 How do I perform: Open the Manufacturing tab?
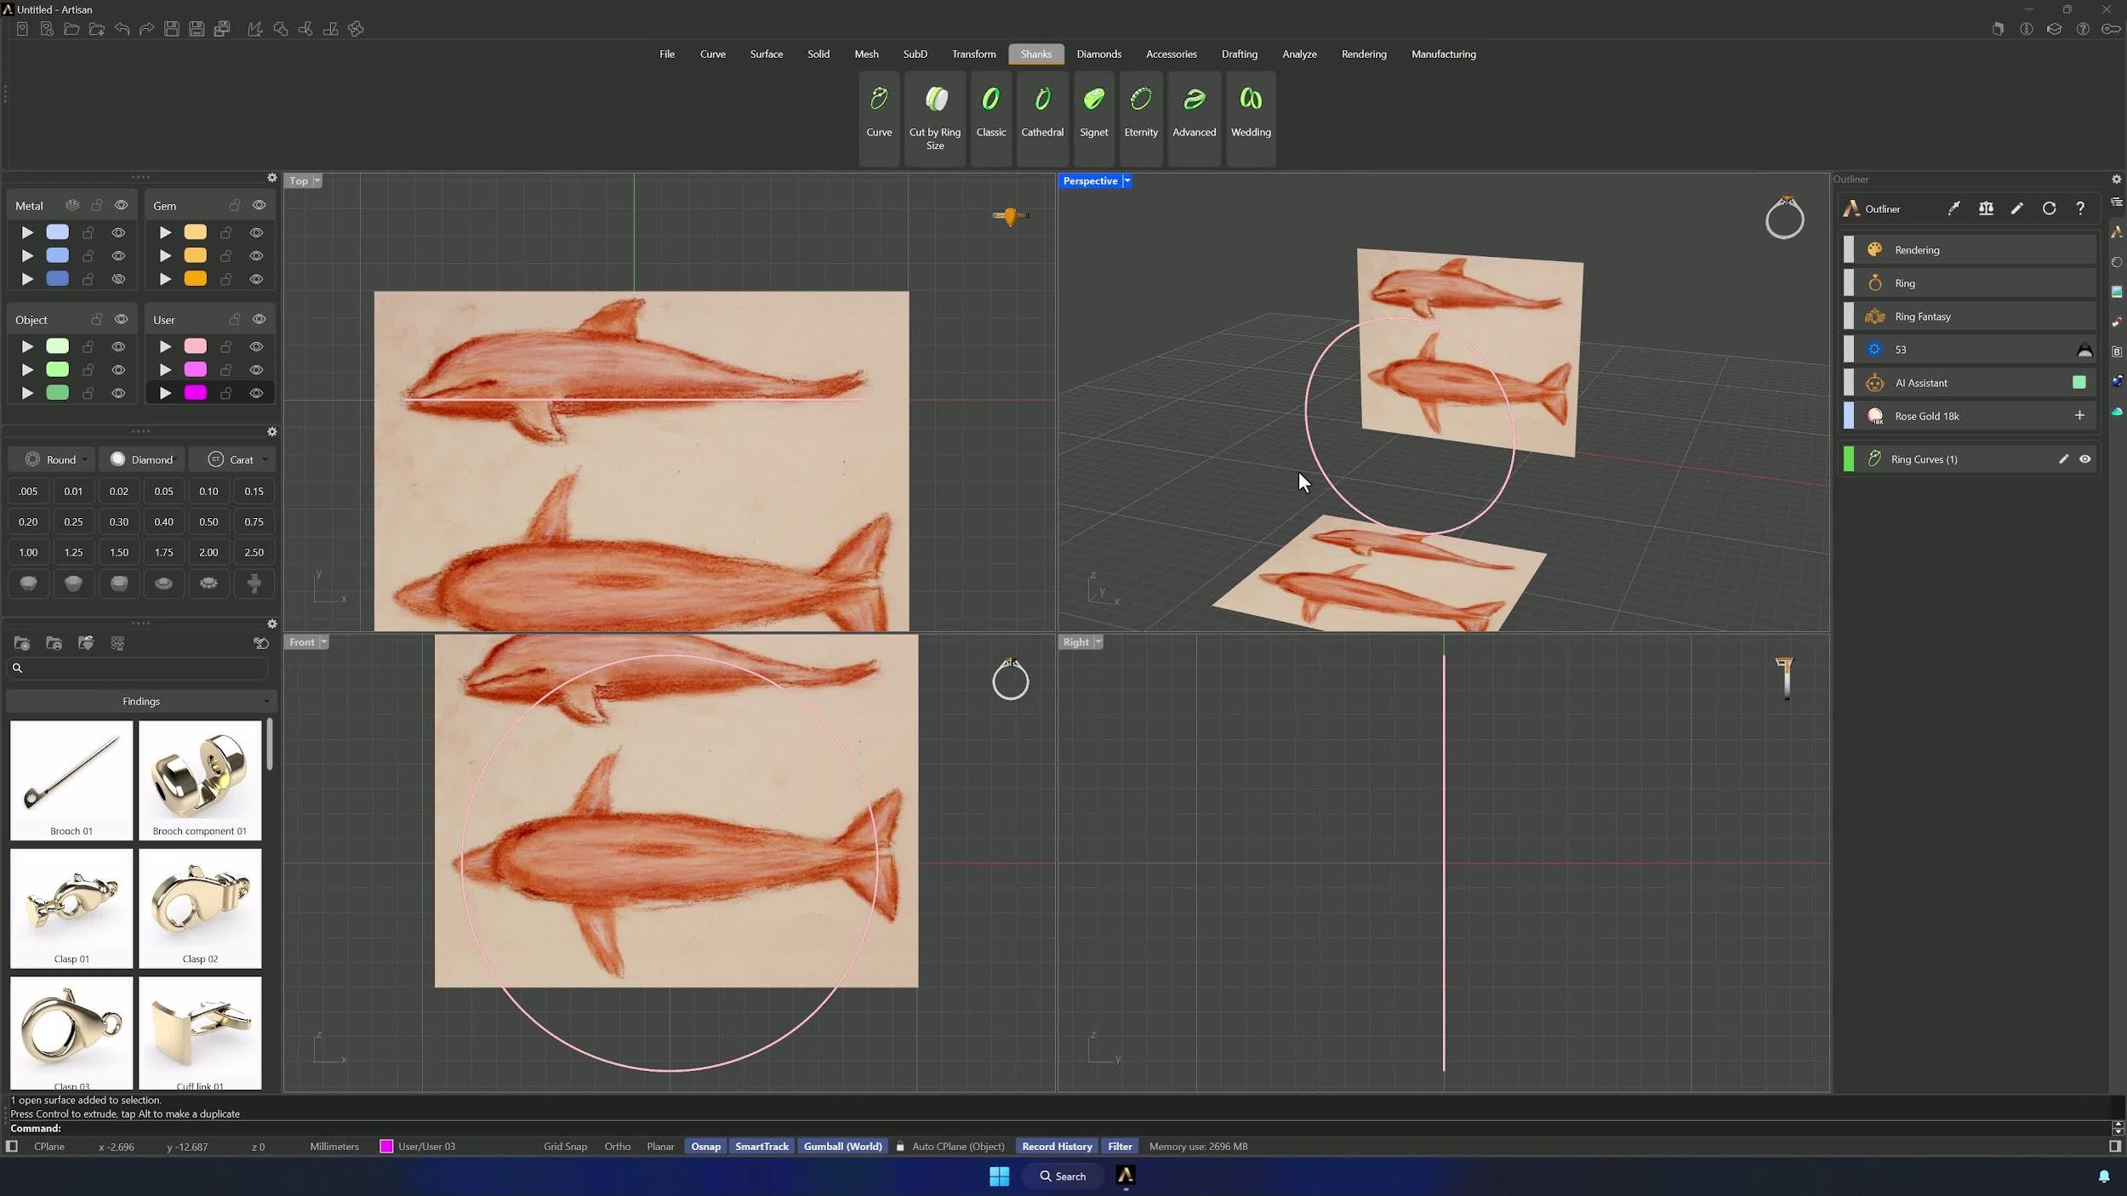pos(1444,54)
